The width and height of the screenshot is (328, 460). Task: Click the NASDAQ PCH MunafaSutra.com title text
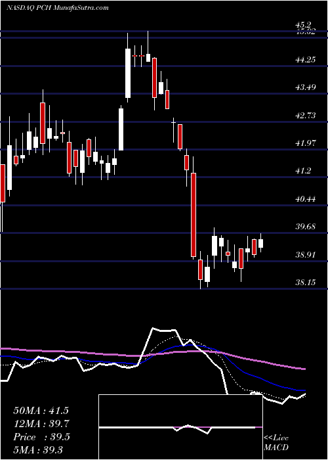click(58, 8)
